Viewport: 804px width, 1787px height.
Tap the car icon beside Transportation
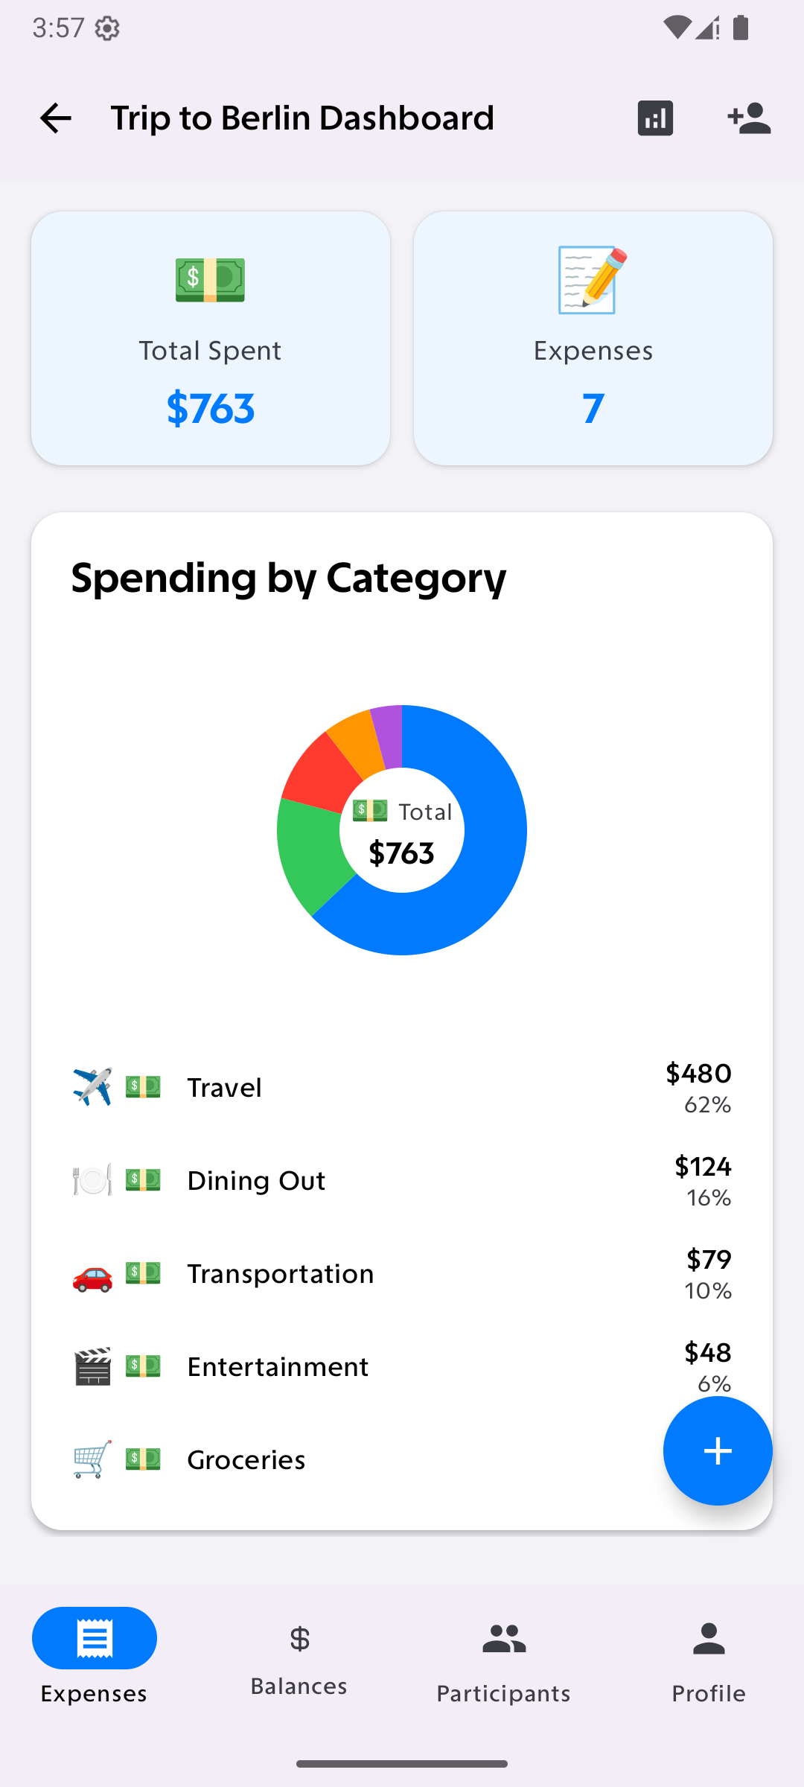92,1273
